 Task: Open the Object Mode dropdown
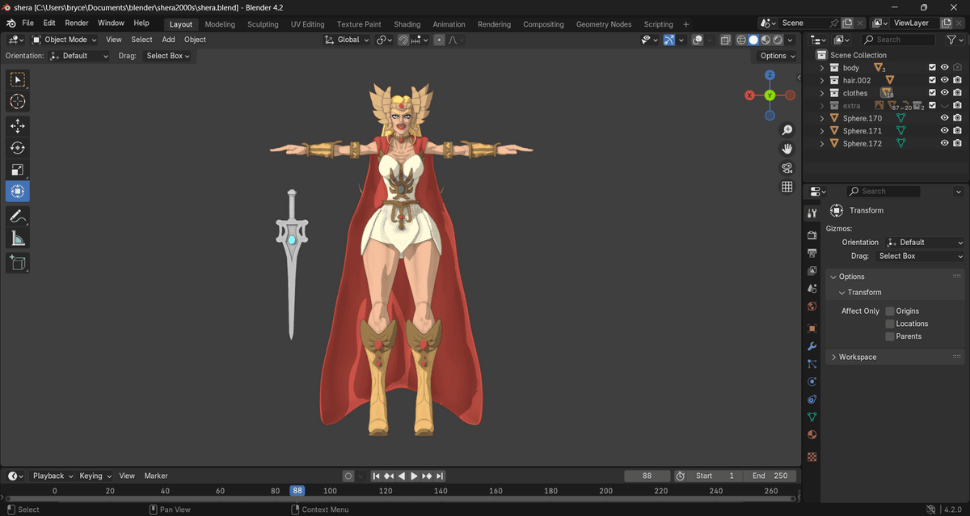[x=64, y=40]
